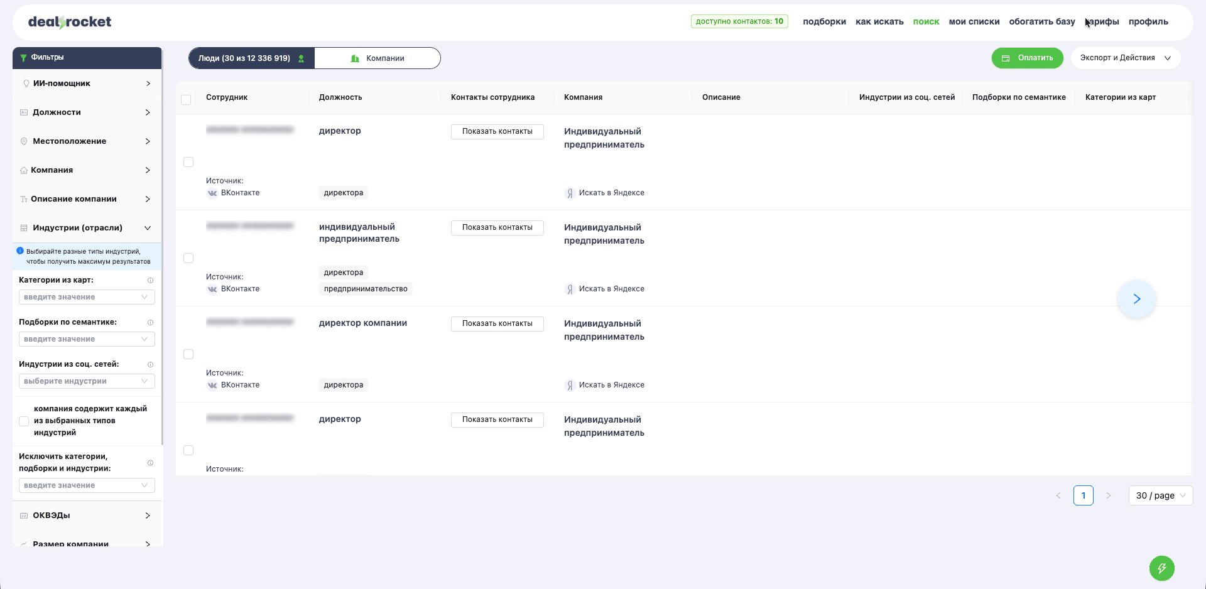Click the info icon next to Исключить категории
This screenshot has width=1206, height=589.
[x=150, y=463]
